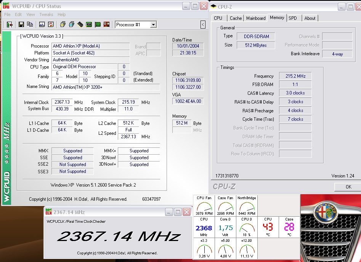Image resolution: width=361 pixels, height=262 pixels.
Task: Switch to the Cache tab in CPU-Z
Action: [236, 18]
